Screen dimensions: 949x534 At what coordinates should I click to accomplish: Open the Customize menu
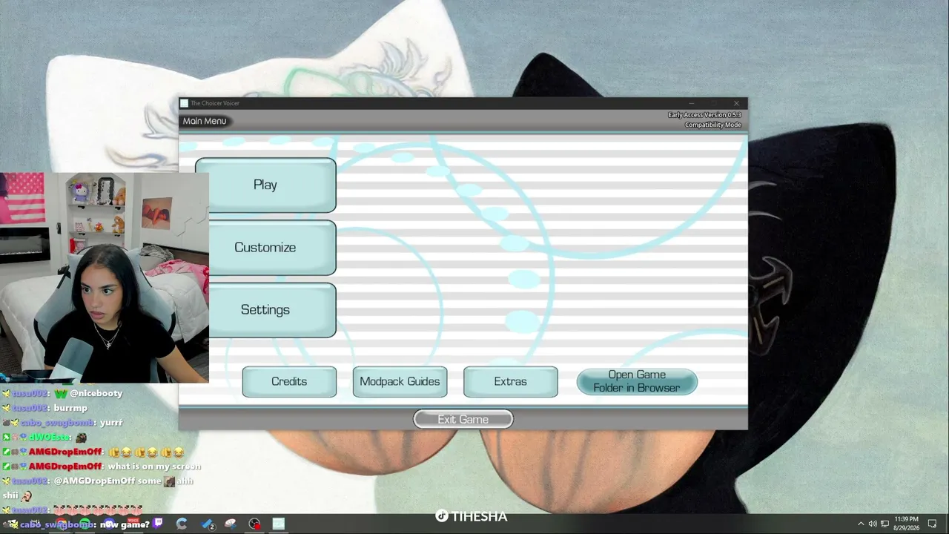(265, 247)
